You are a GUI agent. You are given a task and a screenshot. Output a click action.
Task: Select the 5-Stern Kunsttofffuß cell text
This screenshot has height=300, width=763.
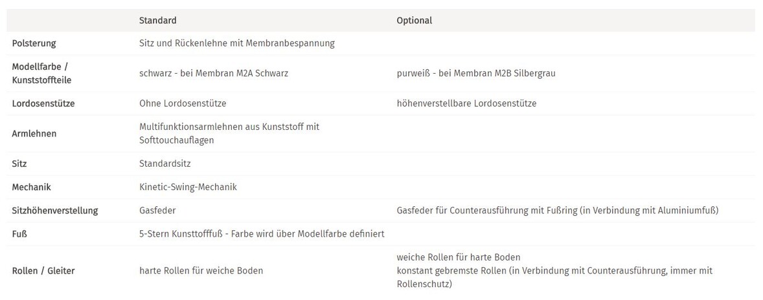point(262,234)
